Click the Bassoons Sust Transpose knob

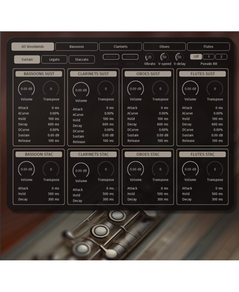pyautogui.click(x=51, y=89)
